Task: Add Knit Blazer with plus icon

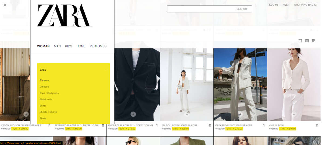Action: [294, 114]
